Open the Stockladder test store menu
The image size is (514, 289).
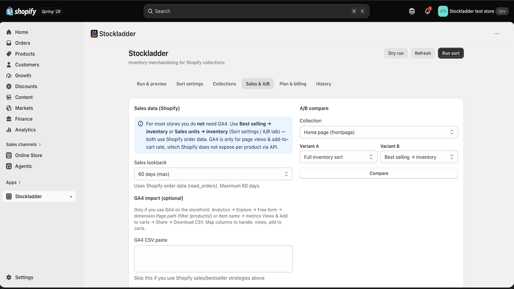pyautogui.click(x=473, y=11)
